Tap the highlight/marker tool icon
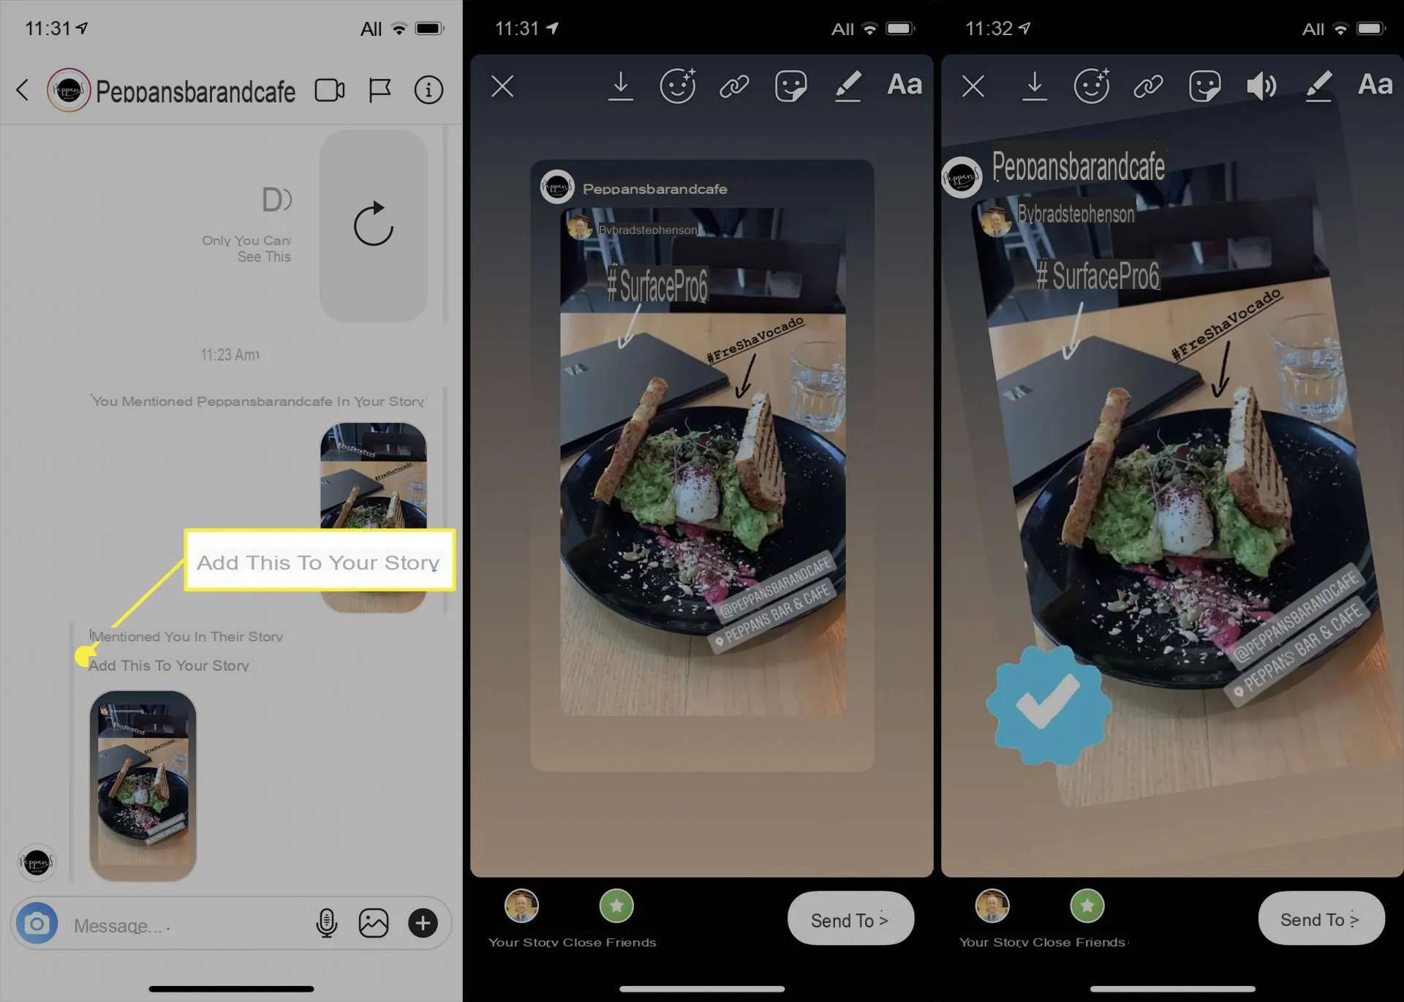1404x1002 pixels. (x=849, y=86)
